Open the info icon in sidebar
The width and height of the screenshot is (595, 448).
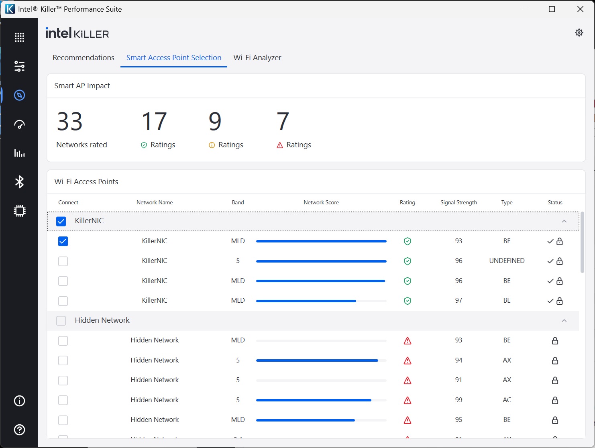(19, 401)
